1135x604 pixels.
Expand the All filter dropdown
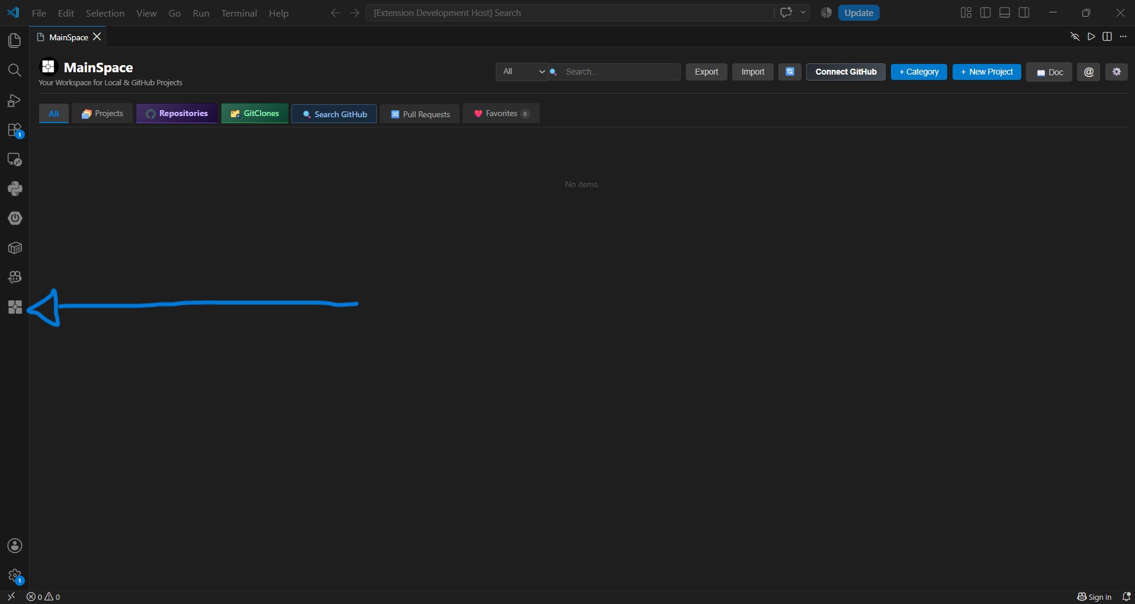tap(522, 72)
